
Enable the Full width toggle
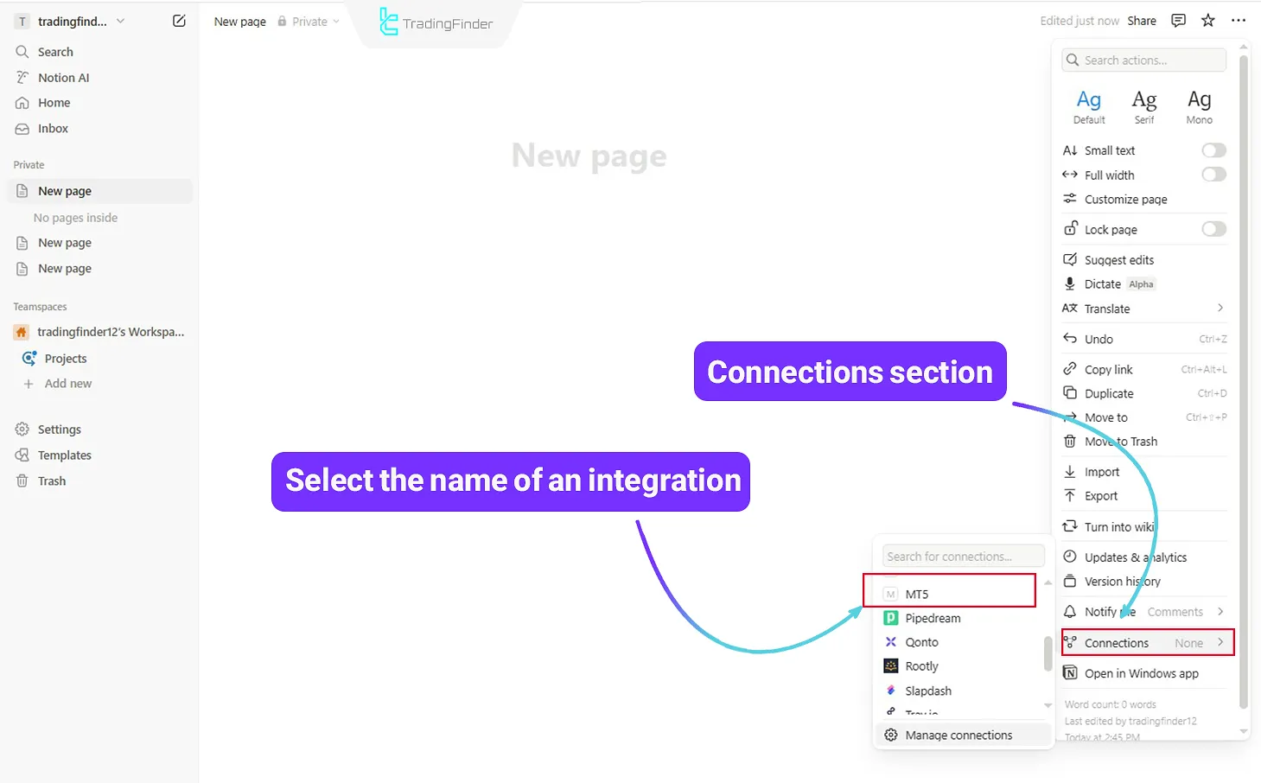(x=1213, y=174)
